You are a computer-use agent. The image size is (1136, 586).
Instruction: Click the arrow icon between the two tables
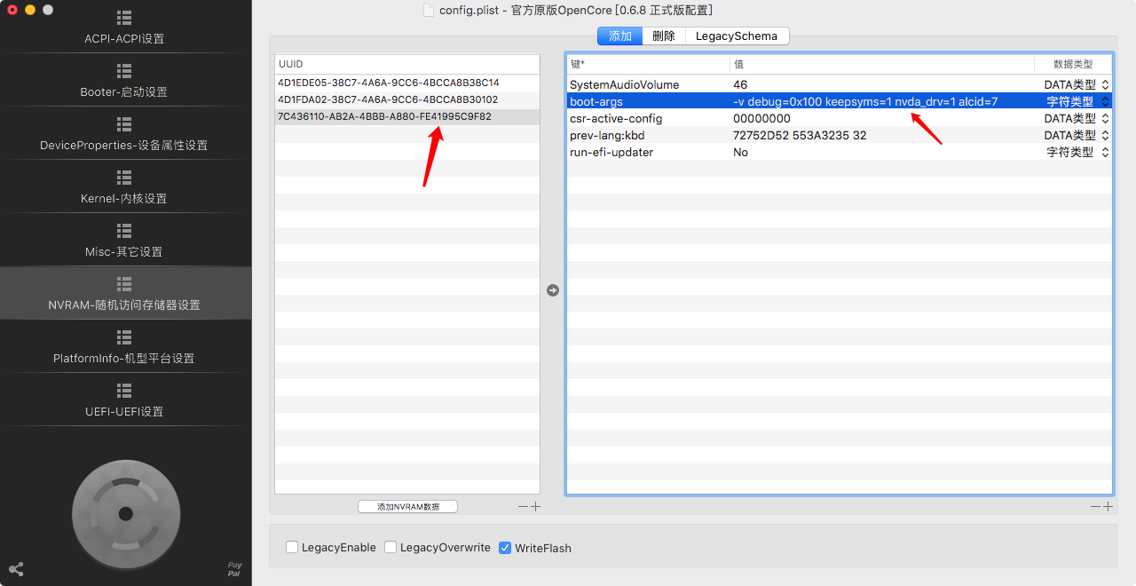tap(553, 290)
